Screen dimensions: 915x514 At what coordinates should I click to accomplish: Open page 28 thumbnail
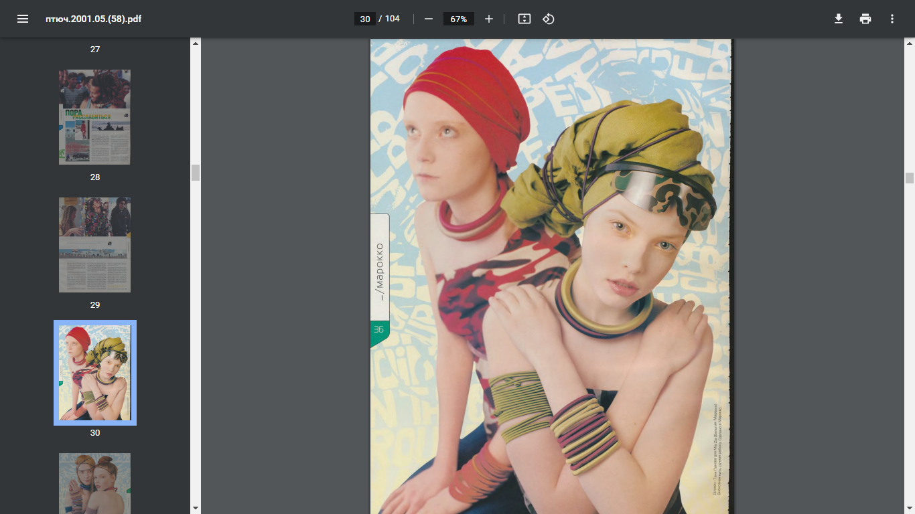(x=94, y=117)
